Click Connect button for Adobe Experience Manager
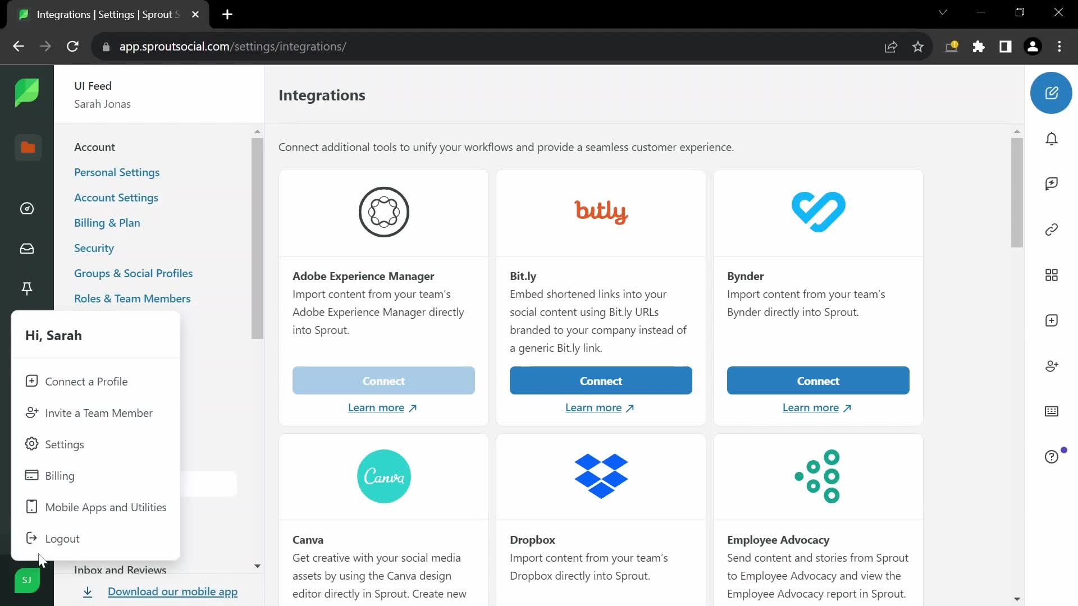 383,380
